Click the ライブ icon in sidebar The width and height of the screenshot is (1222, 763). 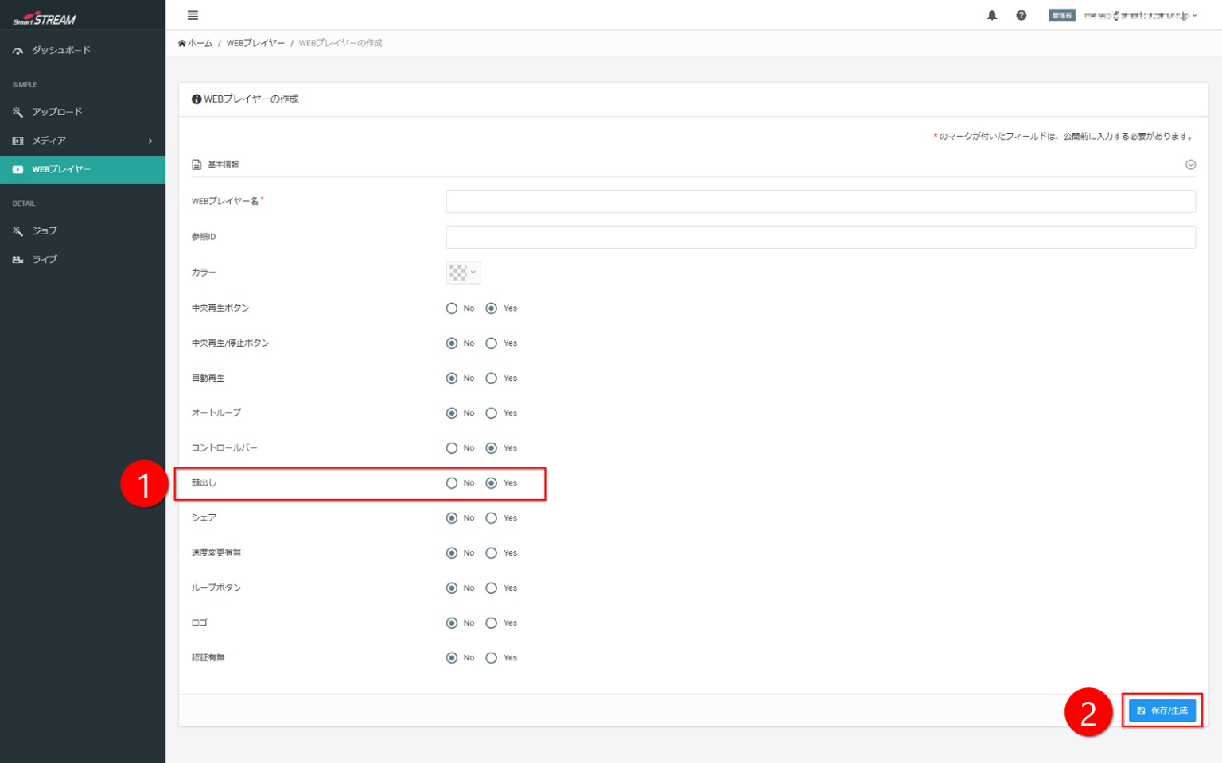[18, 260]
